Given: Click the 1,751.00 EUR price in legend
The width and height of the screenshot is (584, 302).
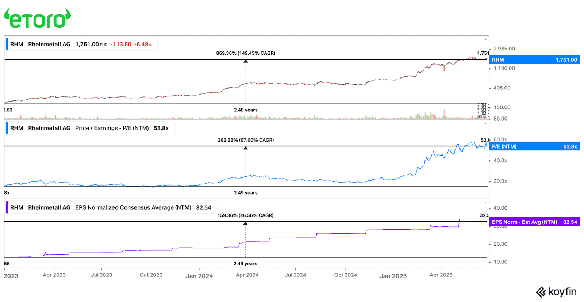Looking at the screenshot, I should [91, 44].
